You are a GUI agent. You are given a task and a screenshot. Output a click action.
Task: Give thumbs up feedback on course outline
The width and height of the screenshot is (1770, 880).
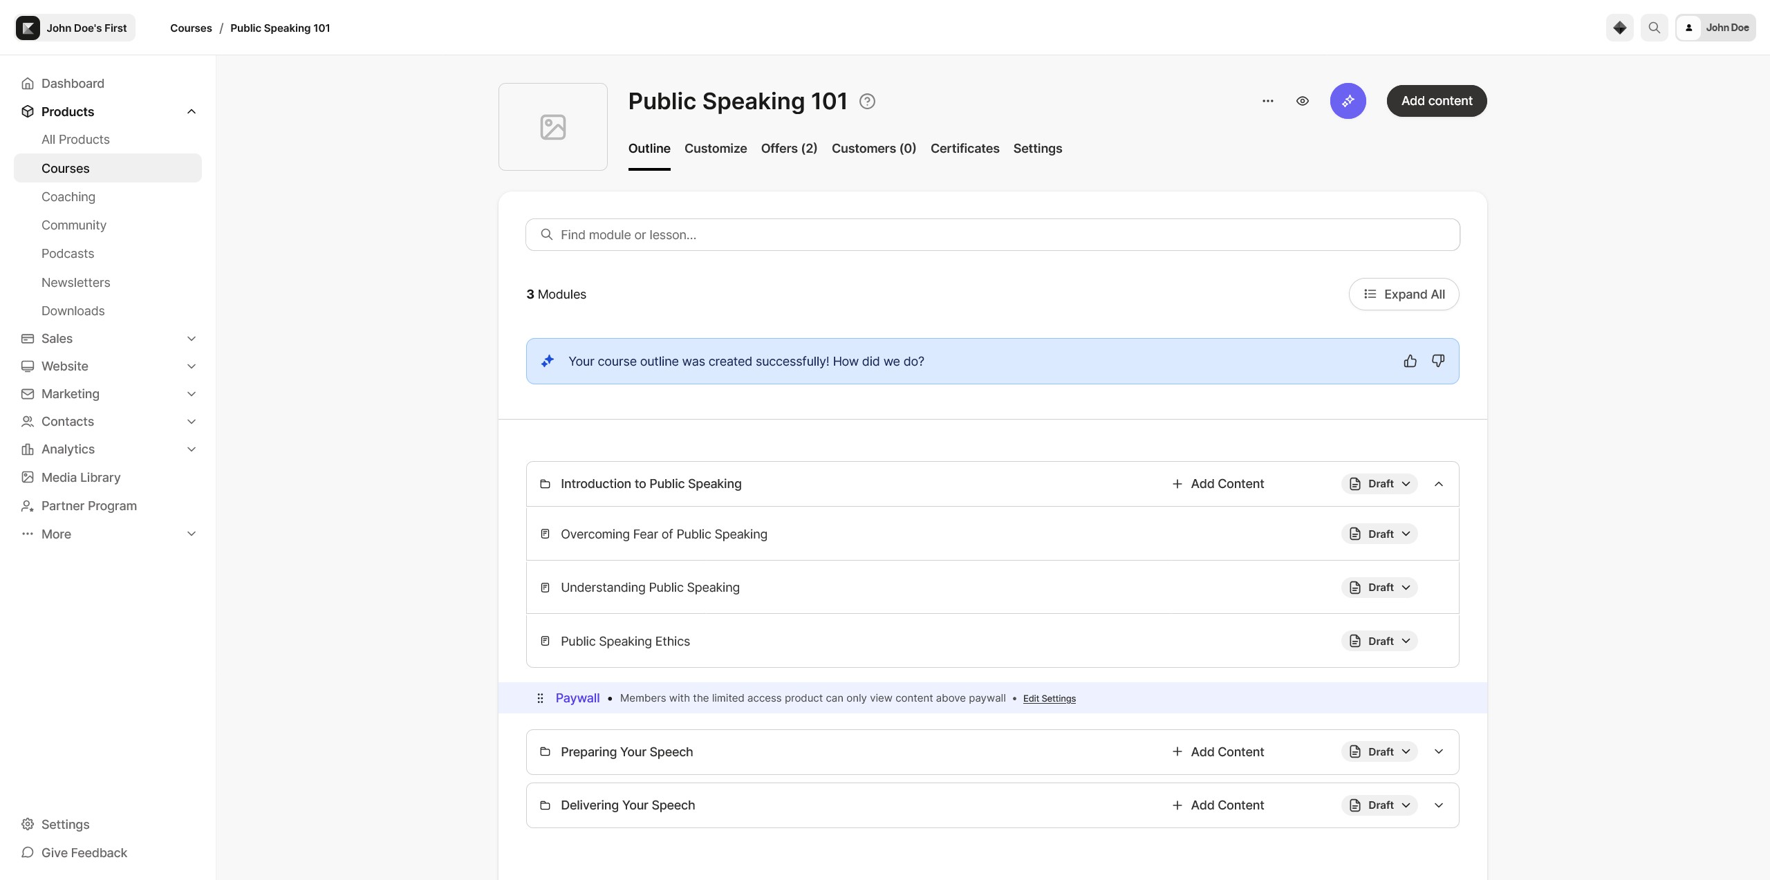point(1410,361)
